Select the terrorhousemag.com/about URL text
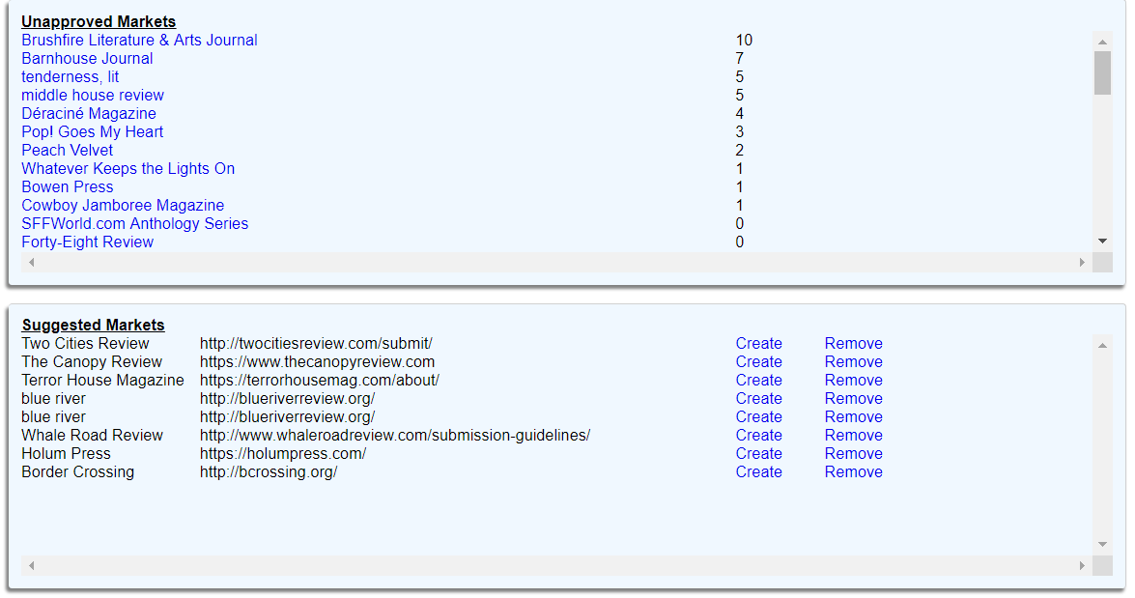Viewport: 1135px width, 598px height. click(x=319, y=380)
